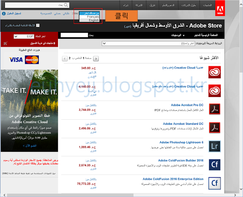Click sign-in link next to info icon

tap(14, 13)
